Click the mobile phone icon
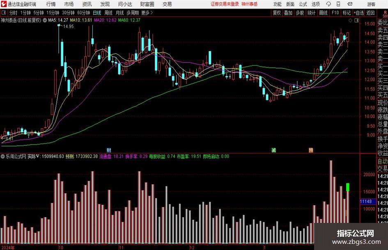 point(338,4)
